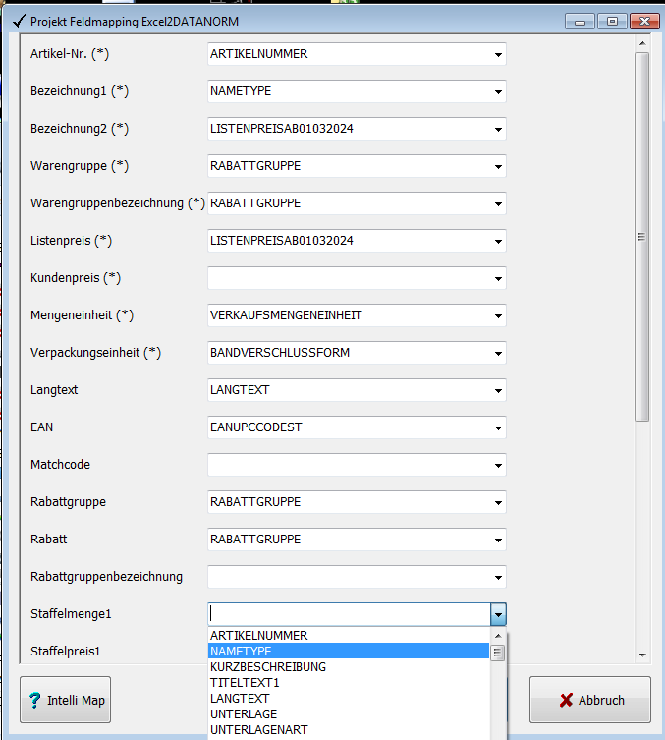
Task: Maximize the Feldmapping window
Action: pyautogui.click(x=612, y=22)
